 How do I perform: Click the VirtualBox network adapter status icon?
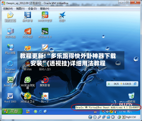[x=104, y=117]
